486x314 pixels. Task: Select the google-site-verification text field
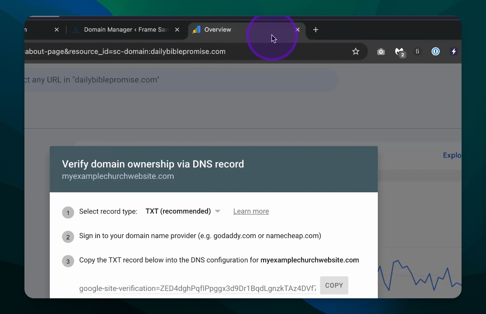[198, 288]
